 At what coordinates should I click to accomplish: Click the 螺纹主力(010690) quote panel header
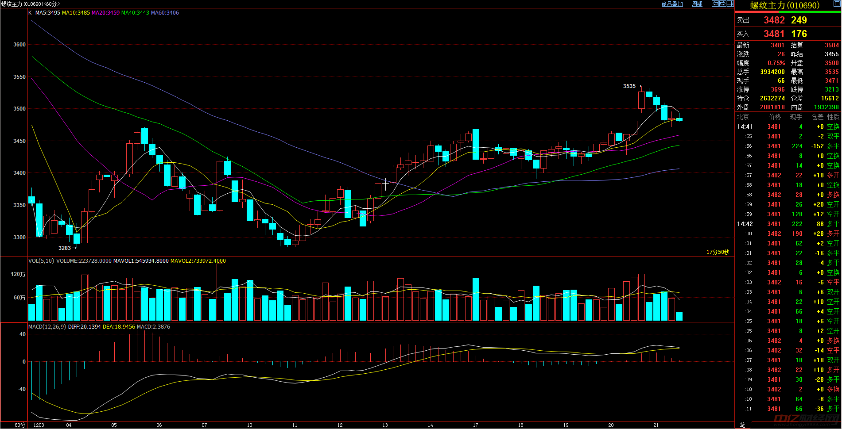(x=784, y=5)
